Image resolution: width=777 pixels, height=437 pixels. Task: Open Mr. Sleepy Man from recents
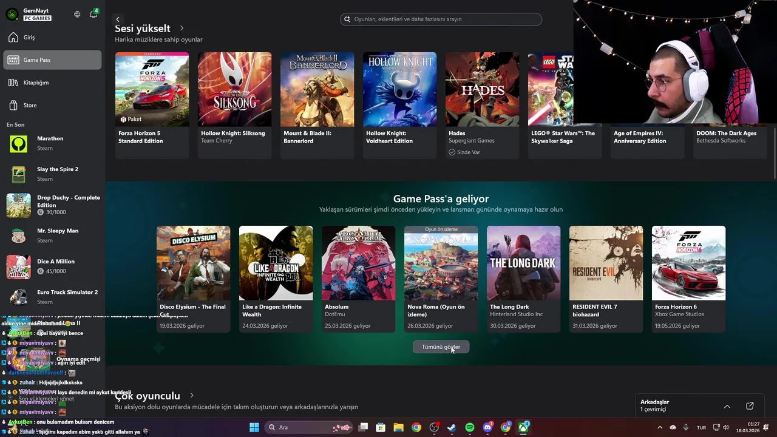click(52, 235)
